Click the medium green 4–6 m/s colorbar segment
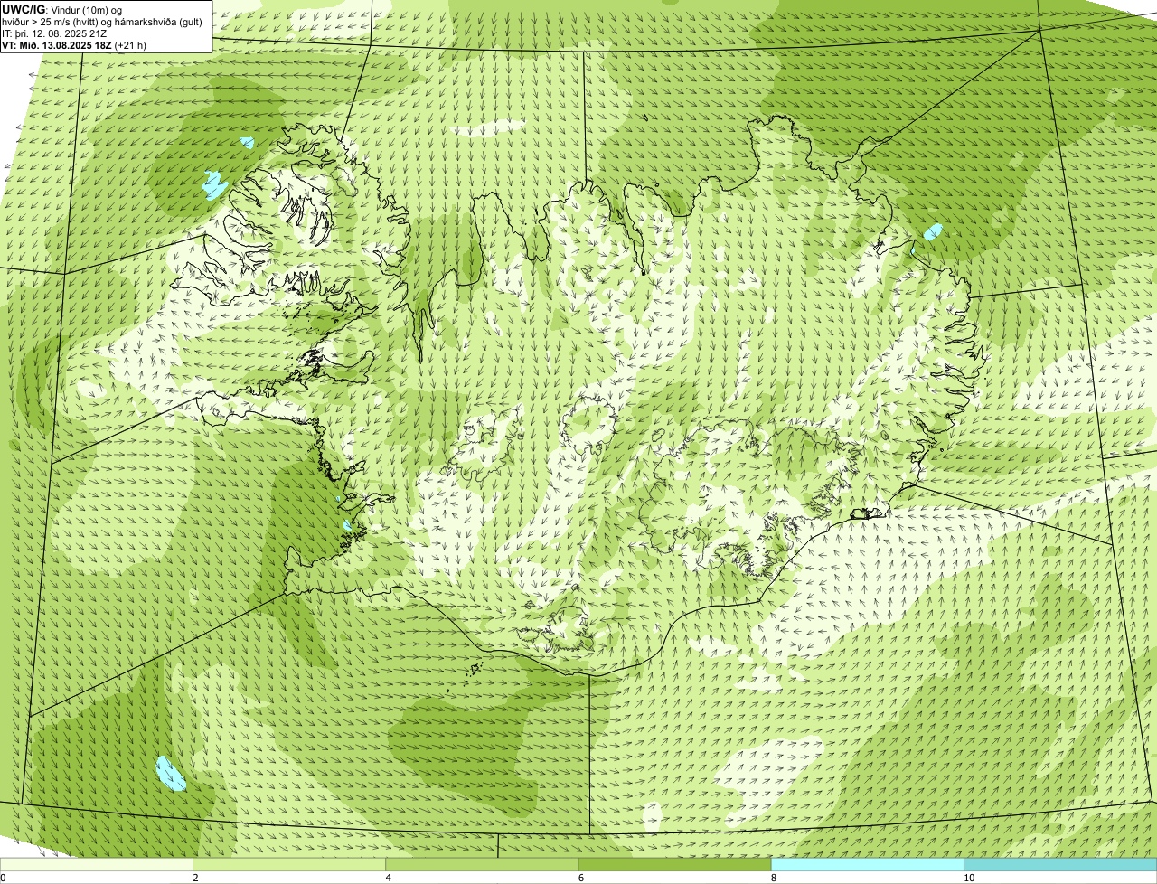 coord(482,864)
